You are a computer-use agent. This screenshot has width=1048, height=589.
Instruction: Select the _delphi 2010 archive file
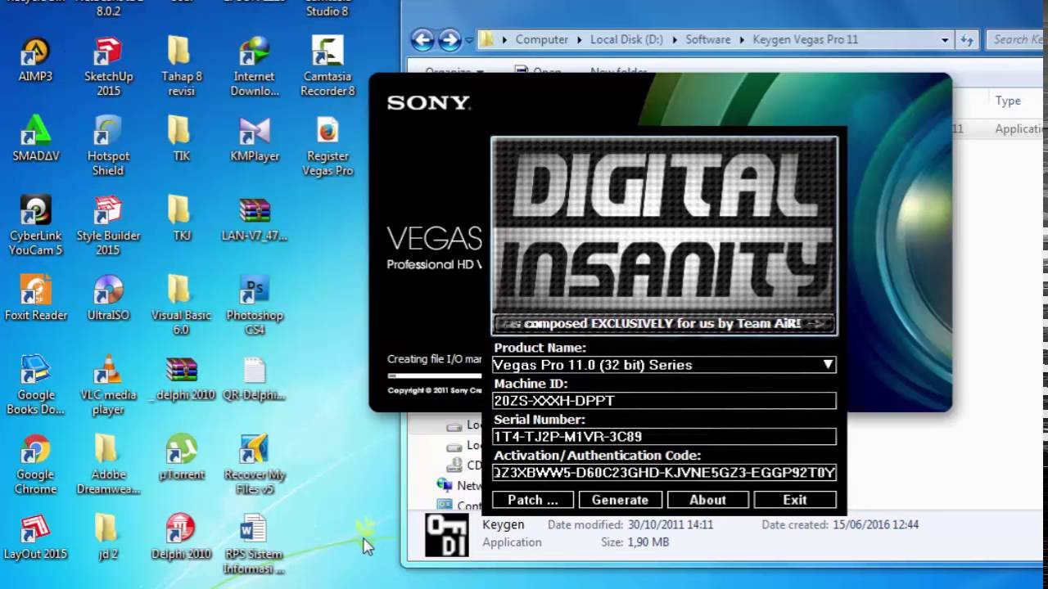(x=181, y=378)
